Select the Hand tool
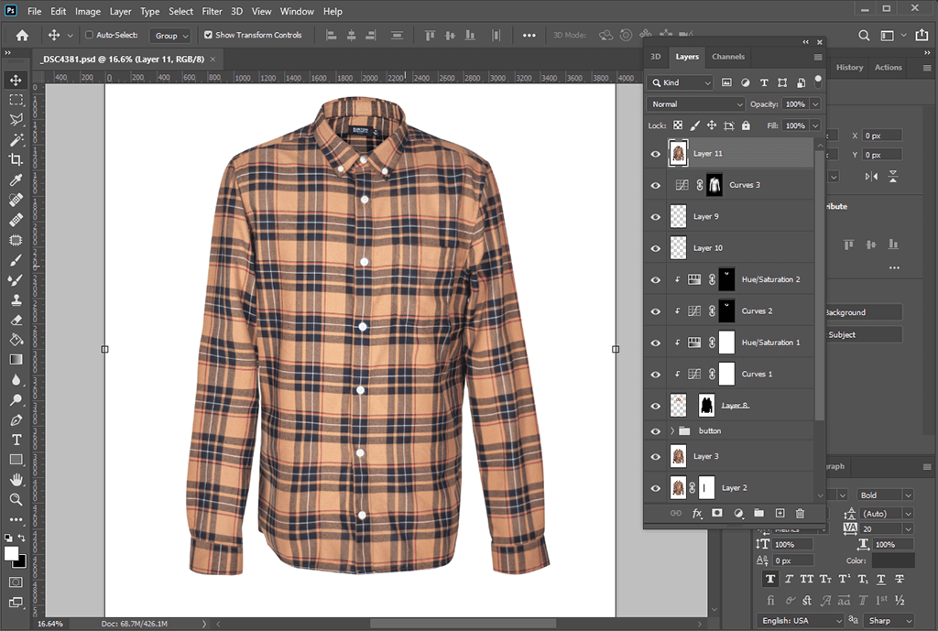938x631 pixels. (x=16, y=479)
